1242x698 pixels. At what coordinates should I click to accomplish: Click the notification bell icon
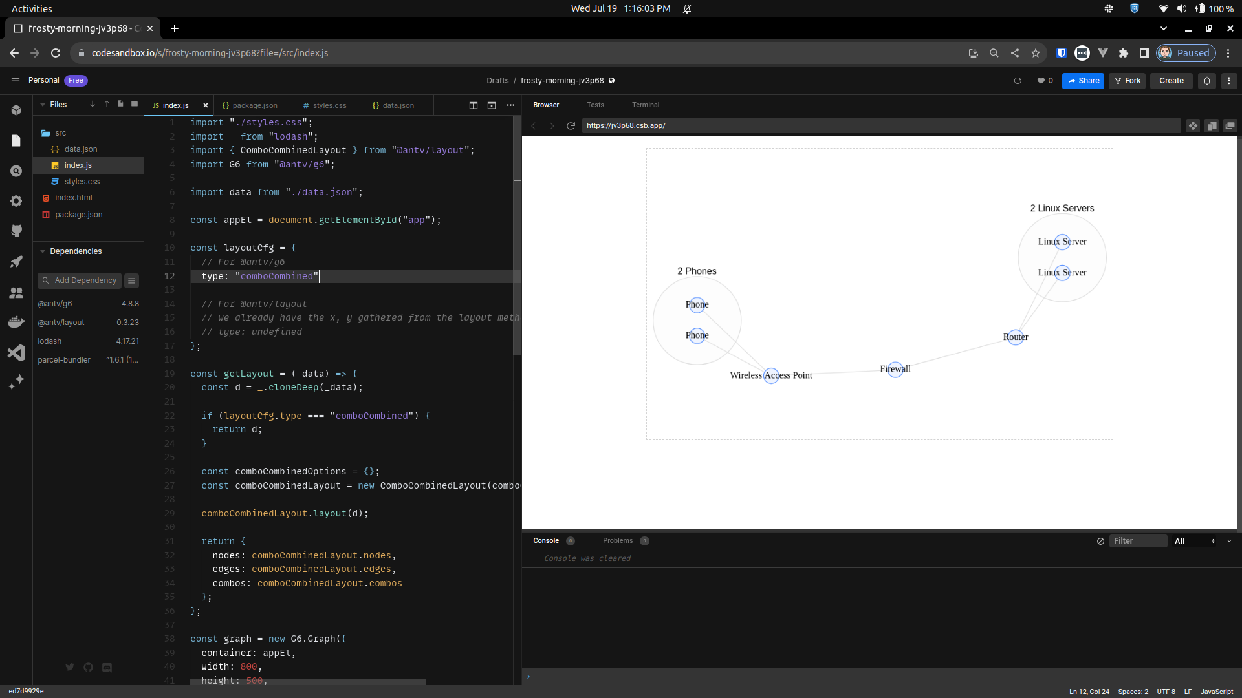[1207, 81]
